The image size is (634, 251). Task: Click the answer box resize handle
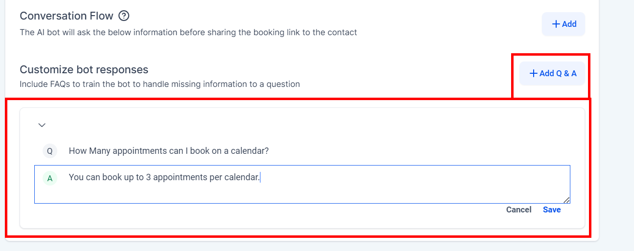tap(566, 200)
